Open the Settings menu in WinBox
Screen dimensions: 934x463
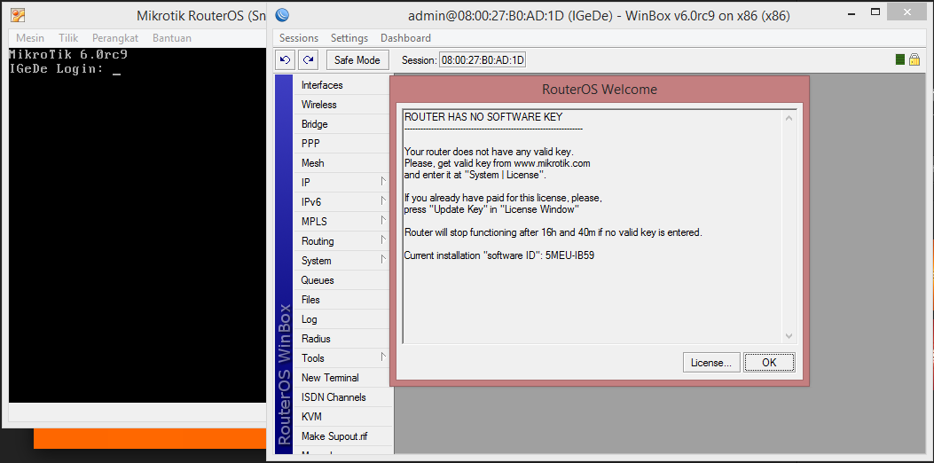pyautogui.click(x=349, y=37)
